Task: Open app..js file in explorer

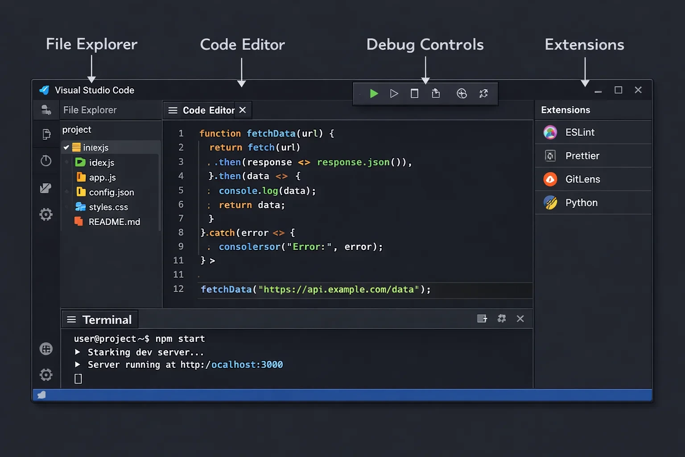Action: [x=96, y=177]
